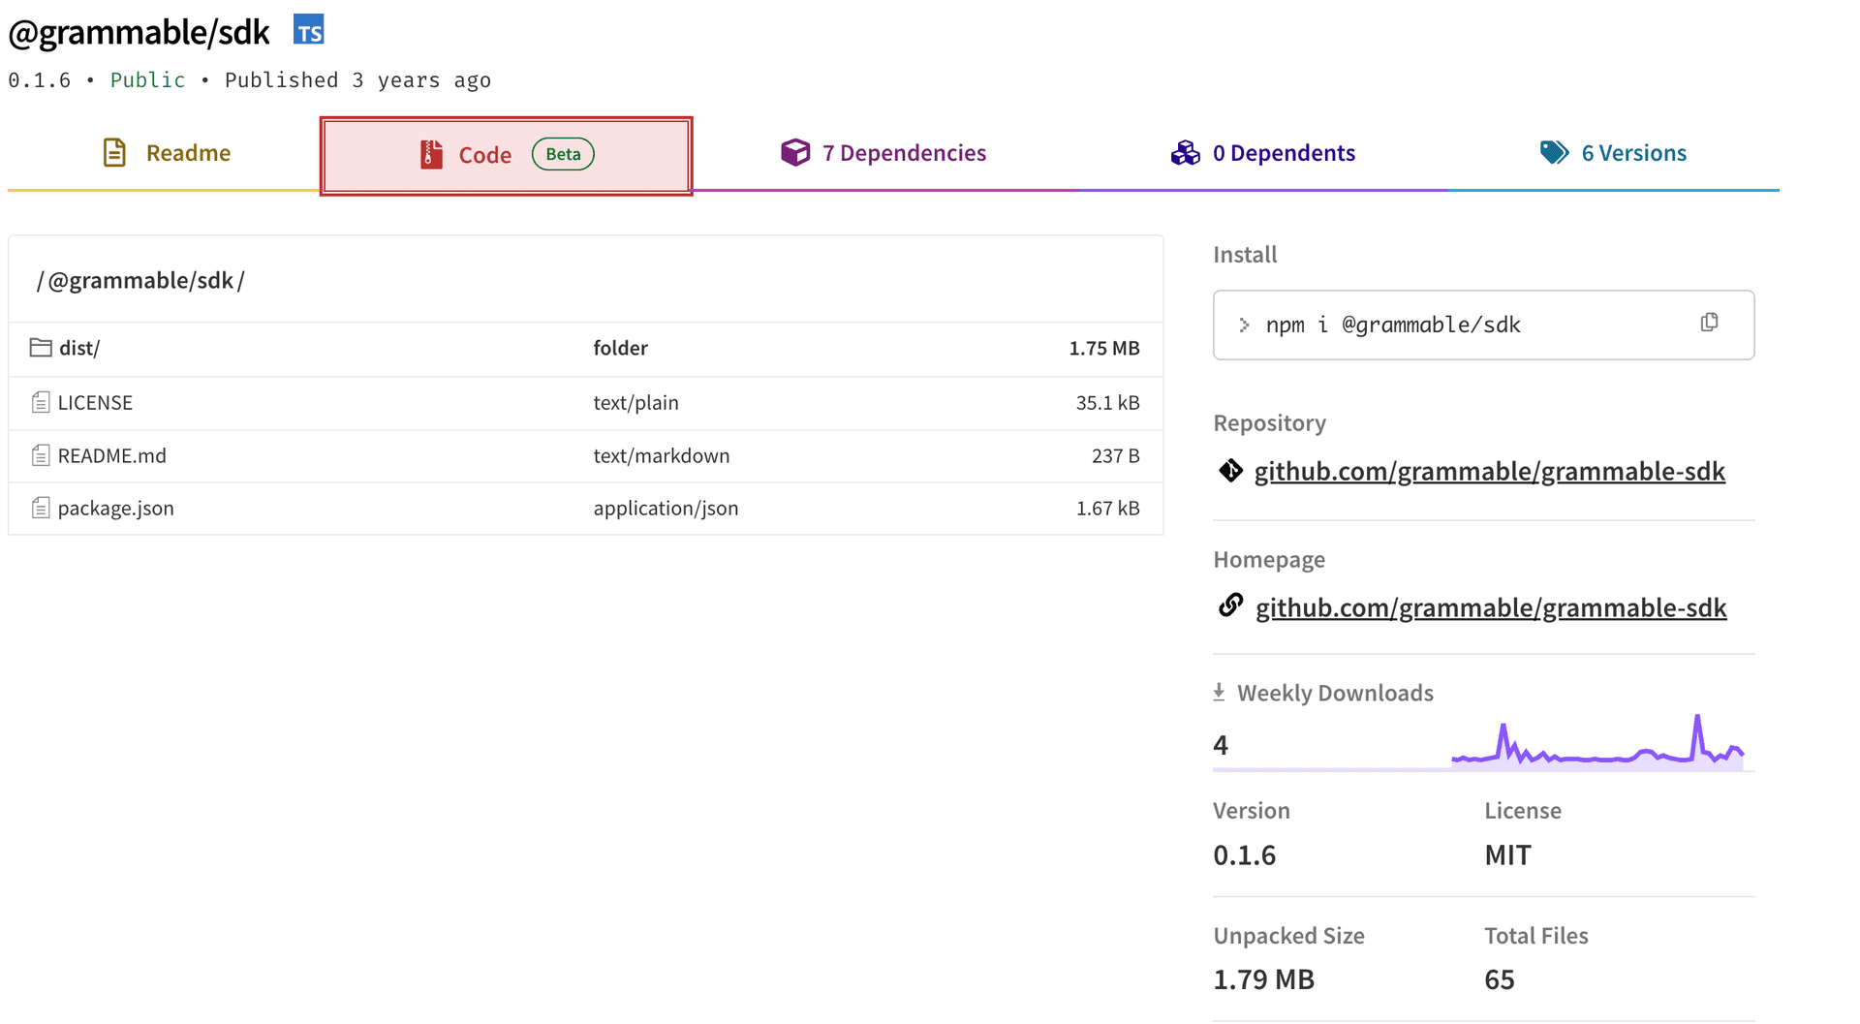
Task: Click the GitHub logo under Repository
Action: point(1230,471)
